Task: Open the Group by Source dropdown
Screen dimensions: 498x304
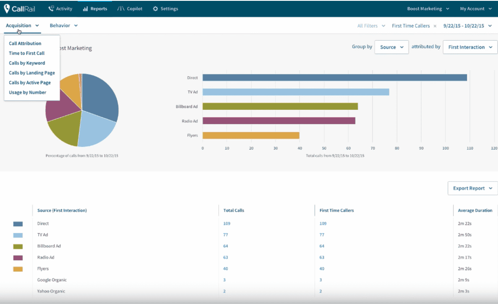Action: coord(391,47)
